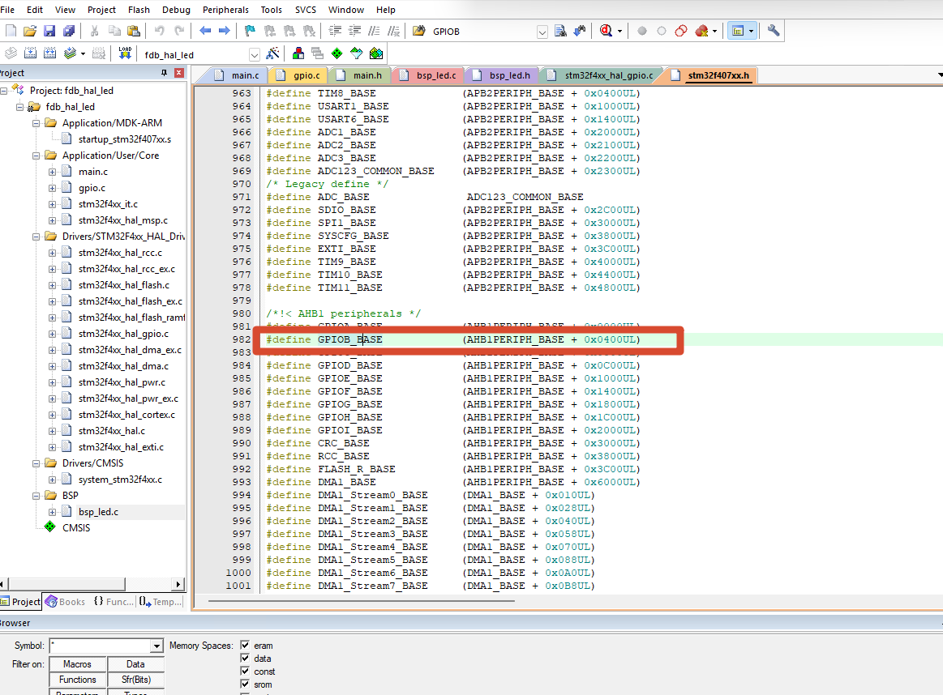Navigate backwards with the blue left arrow
This screenshot has width=943, height=695.
(205, 31)
